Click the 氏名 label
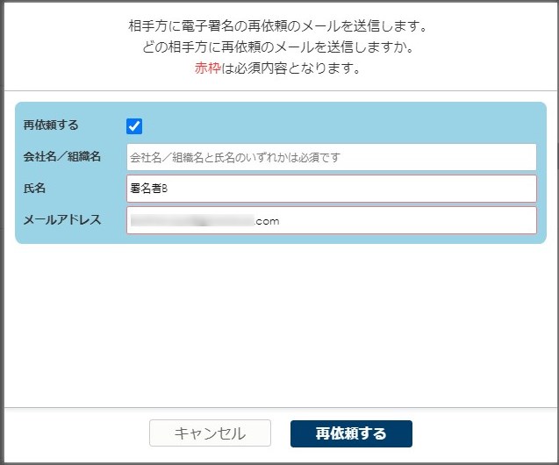559x465 pixels. (34, 188)
